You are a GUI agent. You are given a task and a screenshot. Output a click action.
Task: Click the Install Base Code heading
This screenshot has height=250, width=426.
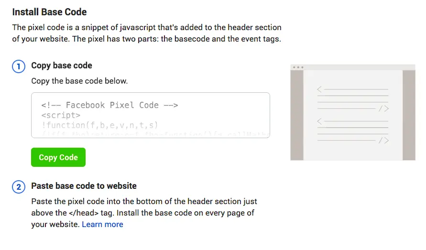tap(49, 11)
